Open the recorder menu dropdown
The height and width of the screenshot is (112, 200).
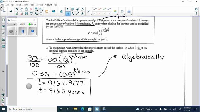click(x=11, y=24)
